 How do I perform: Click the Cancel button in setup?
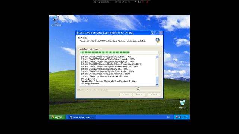coord(154,94)
